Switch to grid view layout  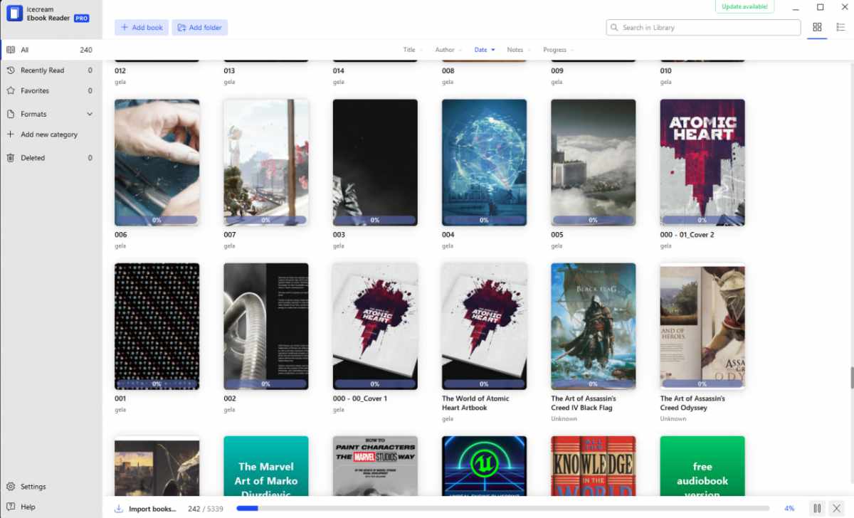point(817,27)
